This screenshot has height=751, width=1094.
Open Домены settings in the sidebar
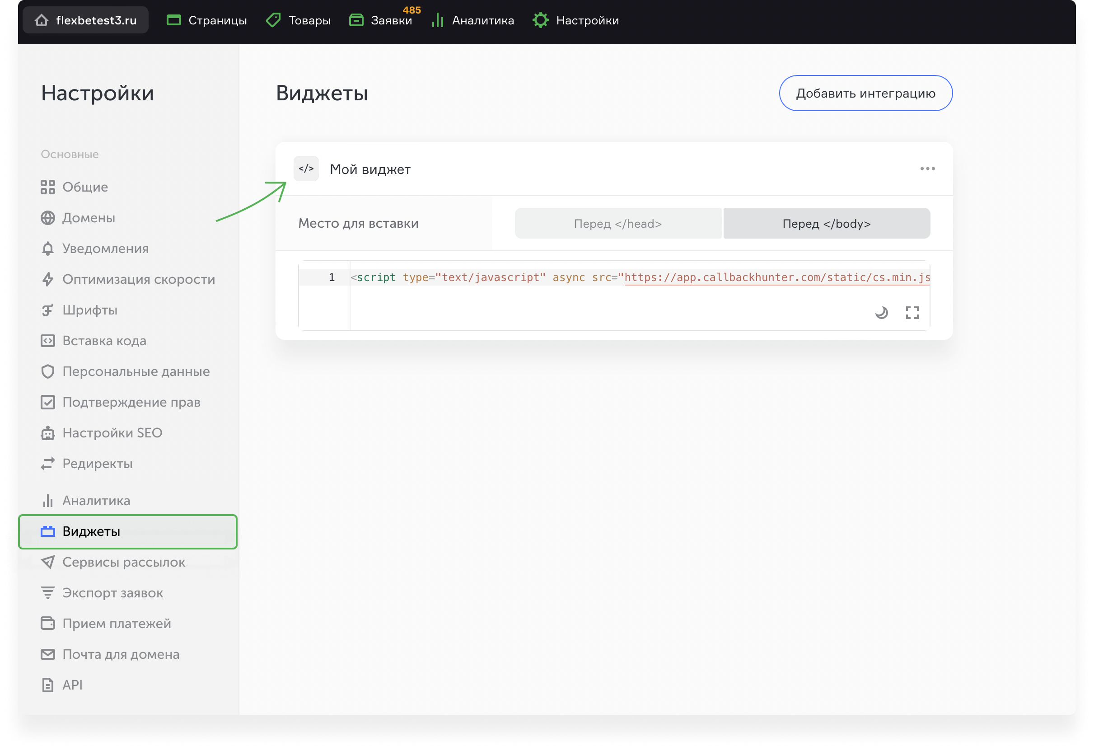[x=78, y=217]
